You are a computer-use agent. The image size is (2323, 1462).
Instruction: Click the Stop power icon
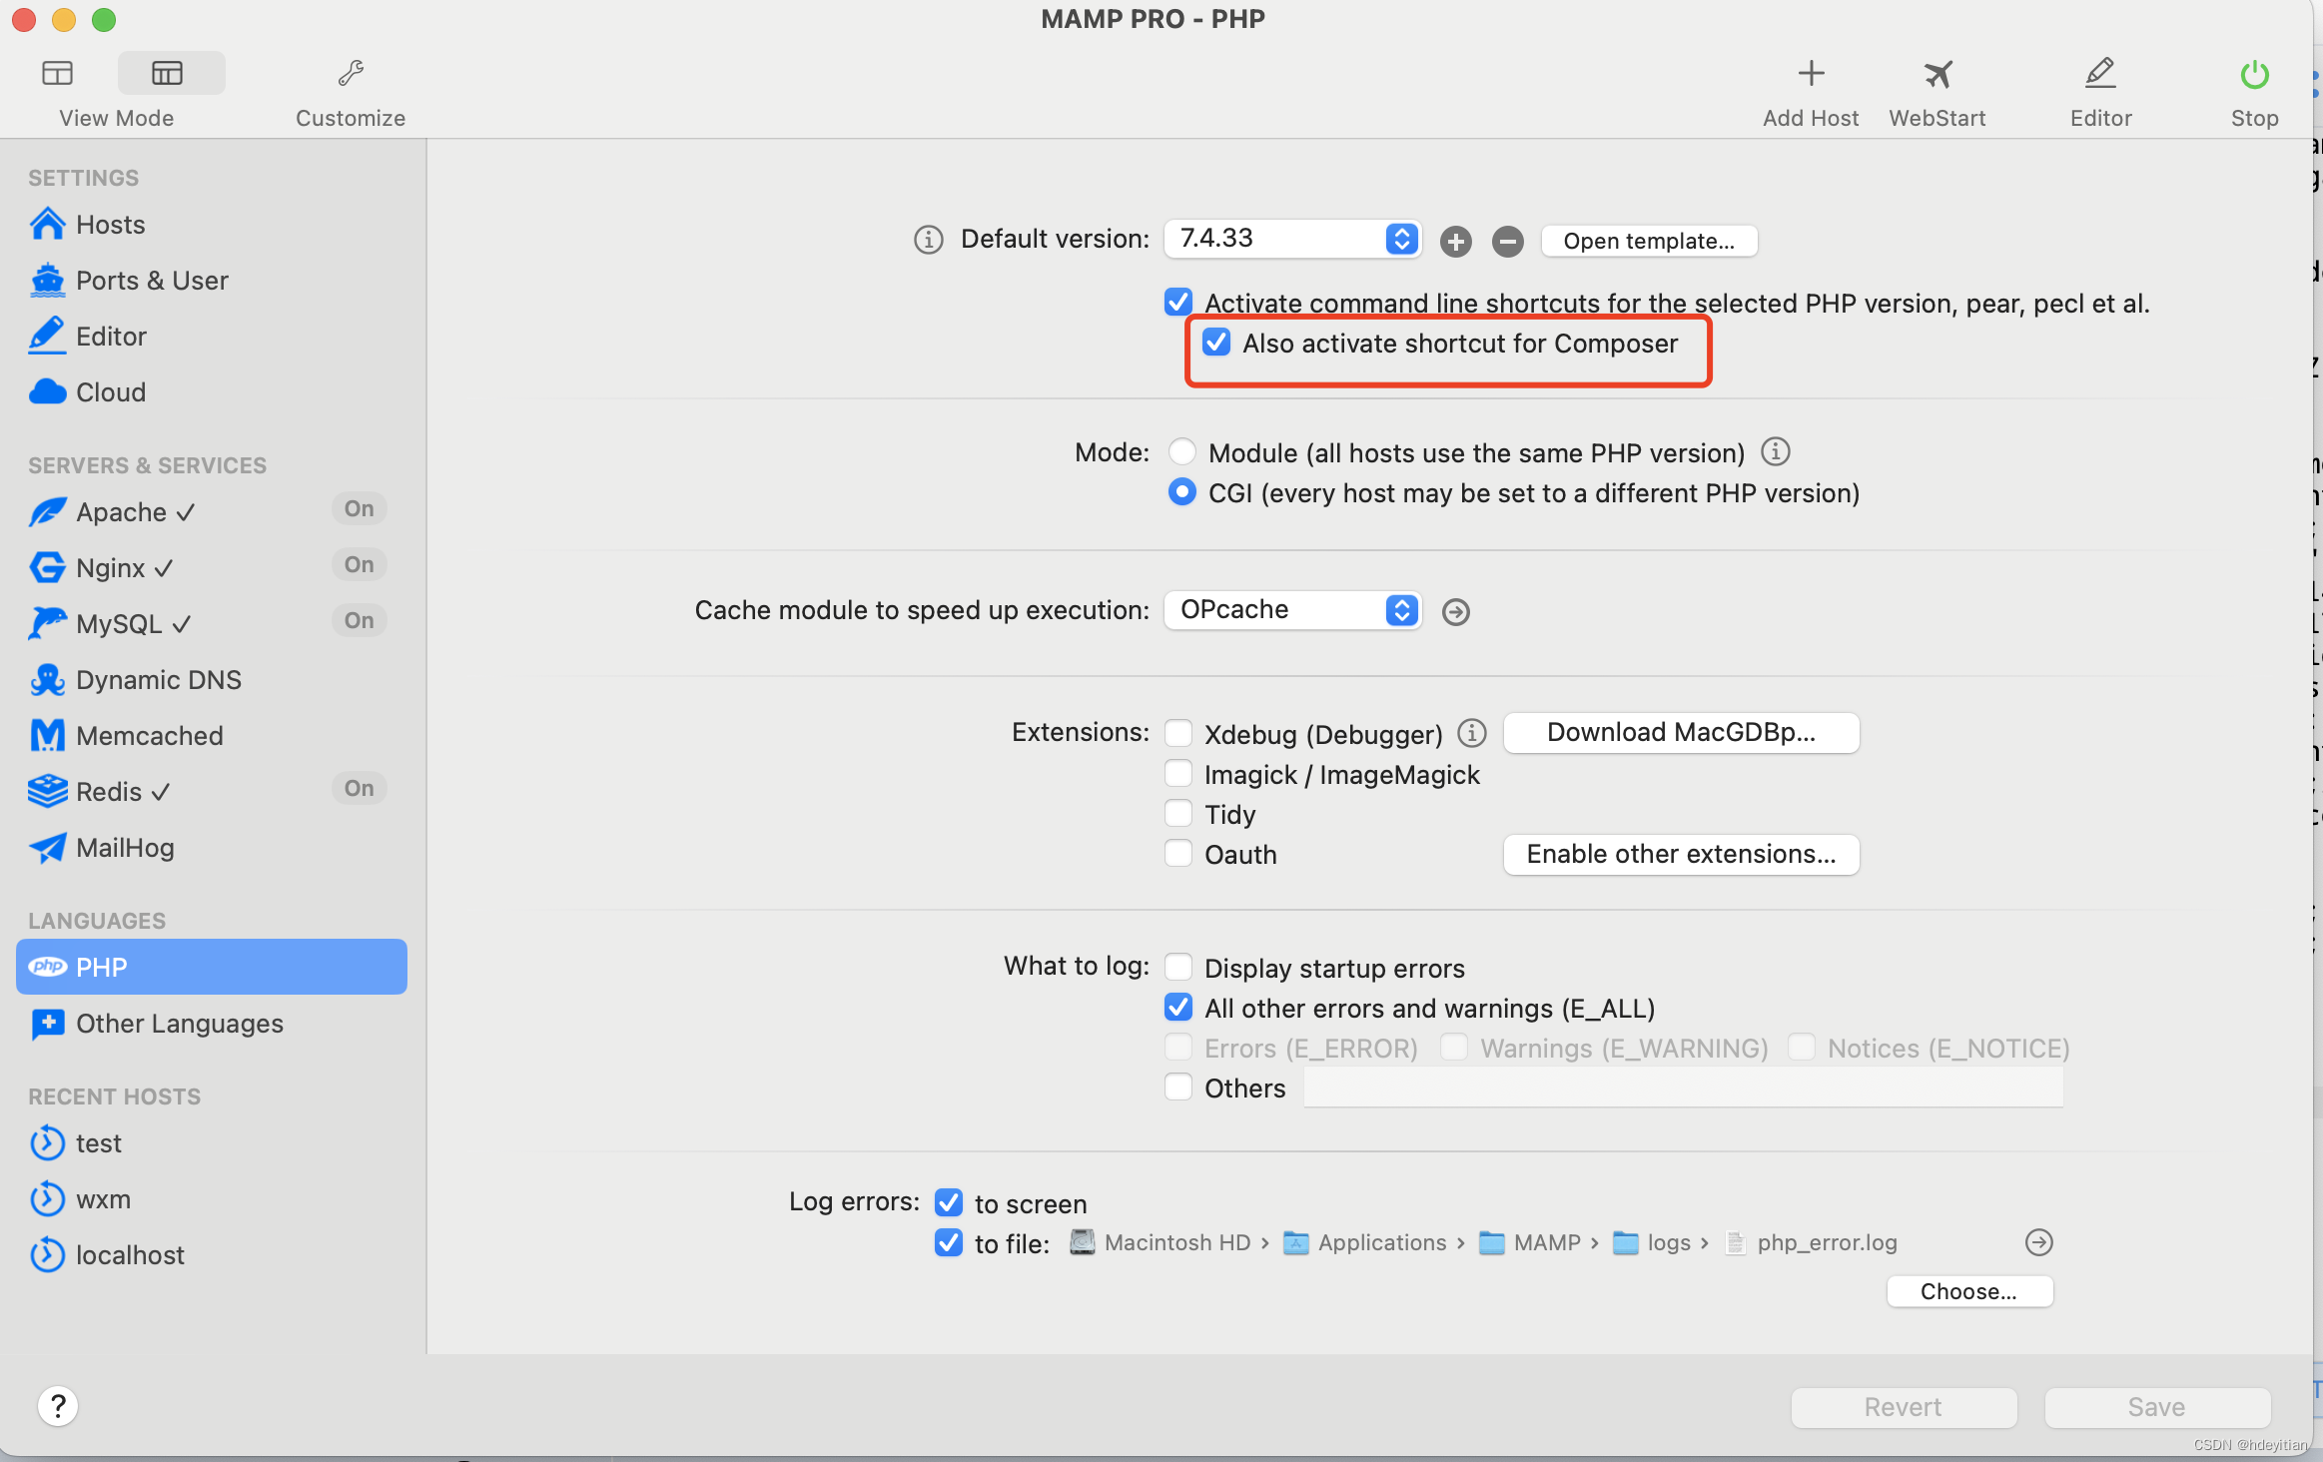[x=2254, y=74]
